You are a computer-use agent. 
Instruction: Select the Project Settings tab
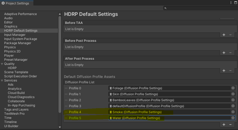coord(16,3)
